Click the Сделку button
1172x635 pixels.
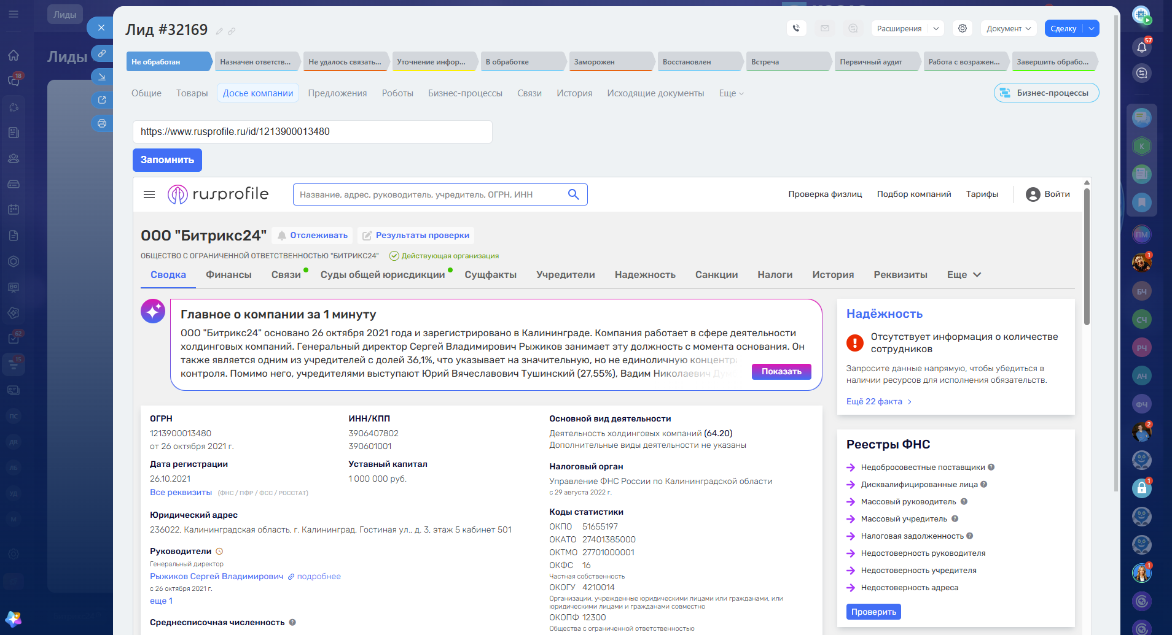tap(1063, 28)
